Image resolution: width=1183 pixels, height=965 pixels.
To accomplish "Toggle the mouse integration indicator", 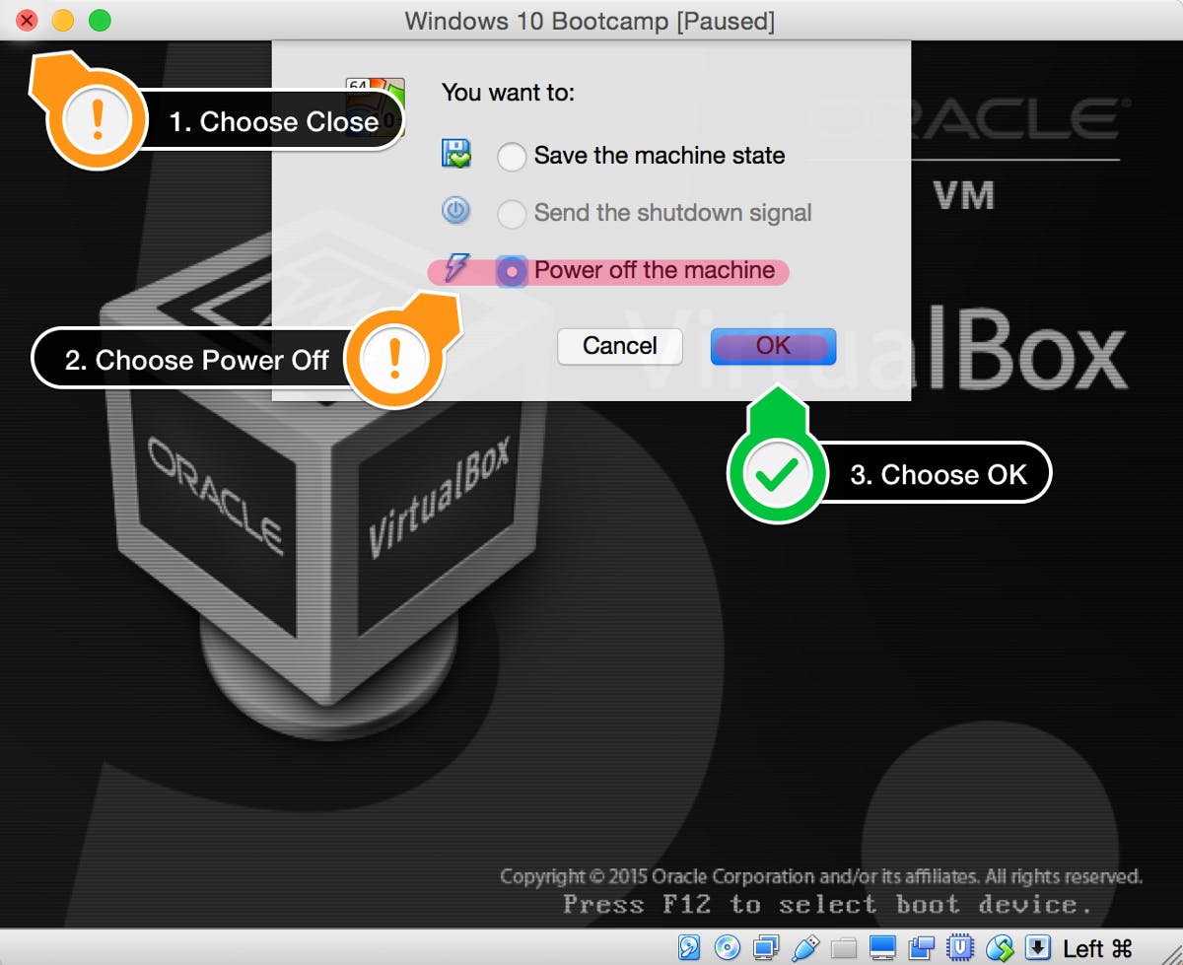I will point(999,948).
